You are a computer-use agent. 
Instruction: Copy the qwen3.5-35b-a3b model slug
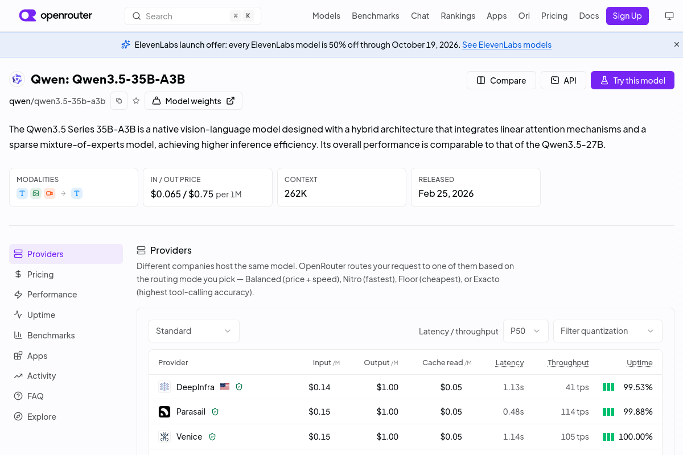pos(119,101)
